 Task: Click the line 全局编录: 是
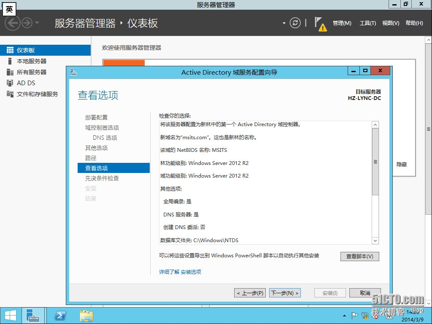pyautogui.click(x=178, y=202)
